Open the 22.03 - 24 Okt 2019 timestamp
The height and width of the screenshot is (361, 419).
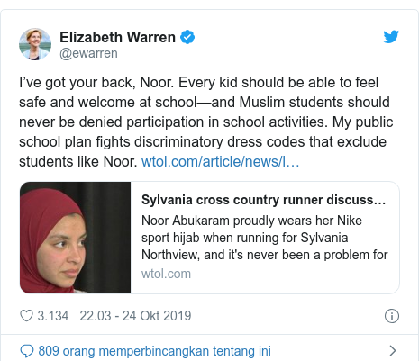click(135, 316)
